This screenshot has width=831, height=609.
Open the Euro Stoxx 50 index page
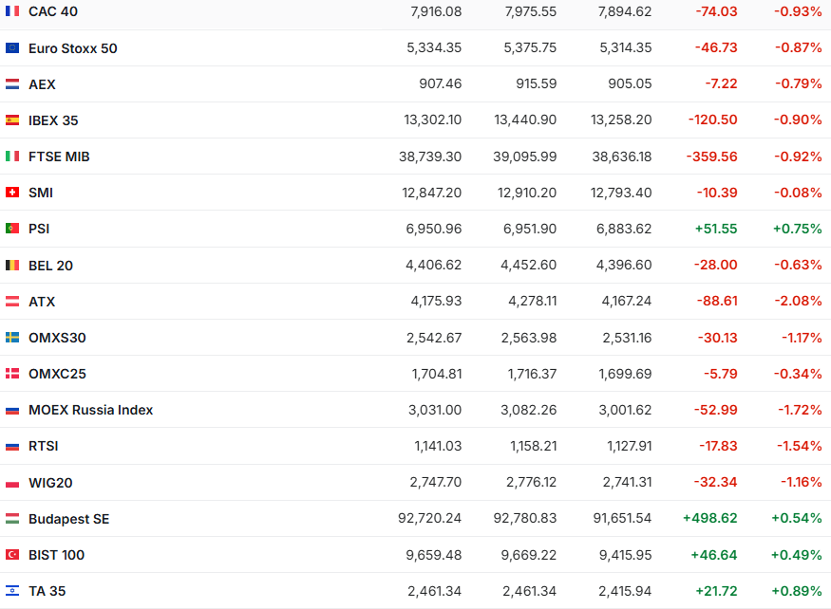point(72,48)
